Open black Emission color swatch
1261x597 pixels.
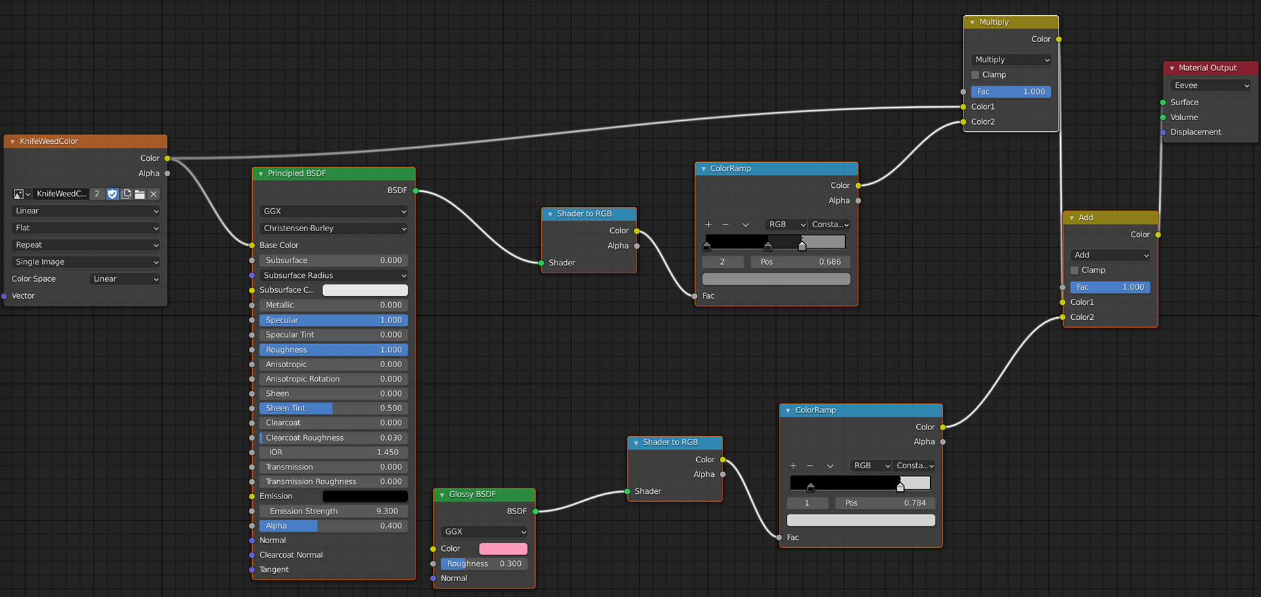coord(365,497)
